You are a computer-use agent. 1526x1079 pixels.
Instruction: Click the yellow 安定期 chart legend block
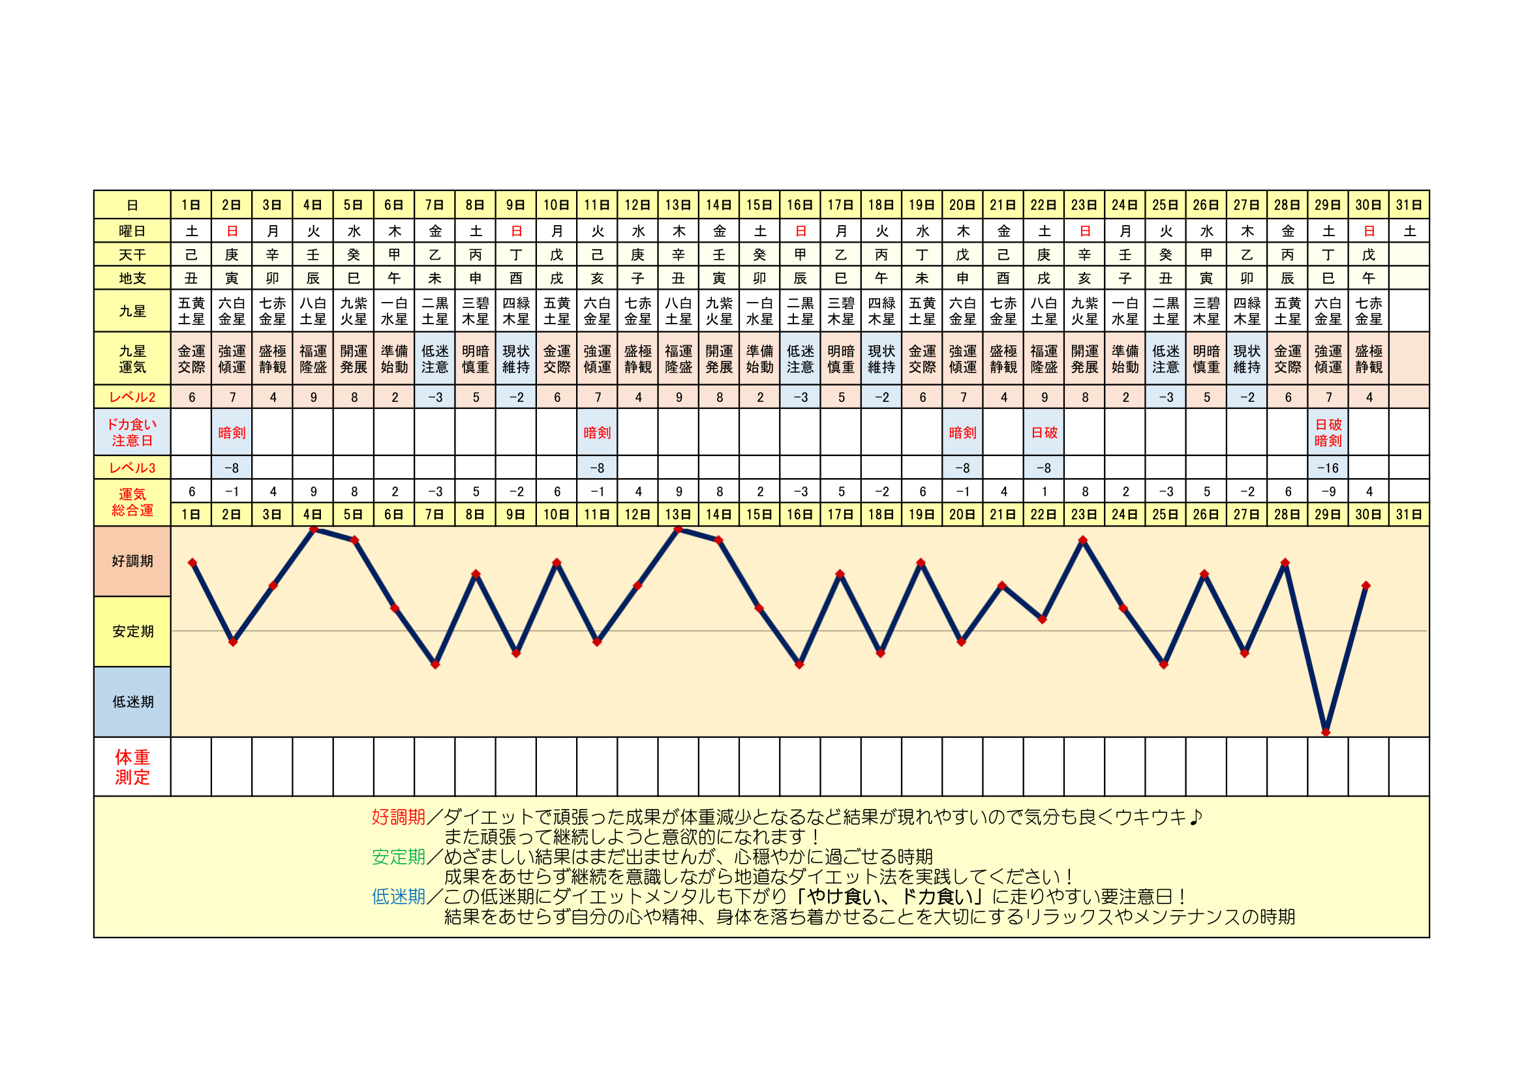132,631
